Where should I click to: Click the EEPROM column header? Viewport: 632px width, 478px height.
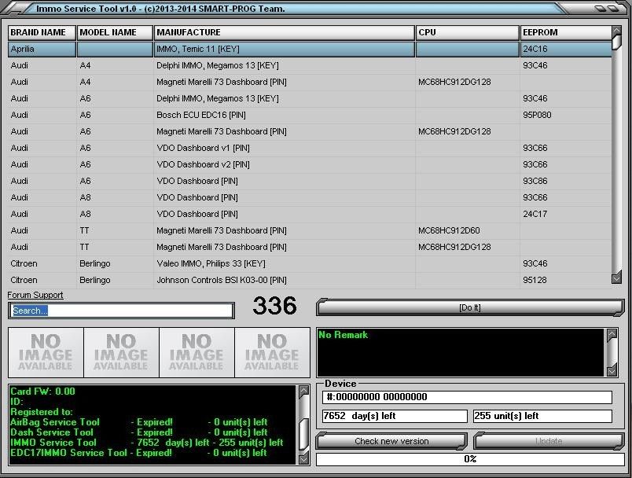[566, 33]
